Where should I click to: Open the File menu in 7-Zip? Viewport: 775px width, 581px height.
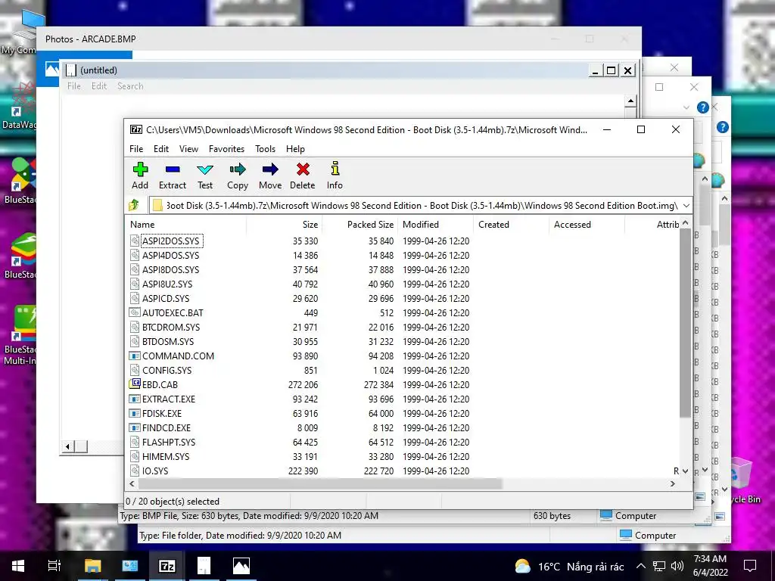click(x=136, y=149)
